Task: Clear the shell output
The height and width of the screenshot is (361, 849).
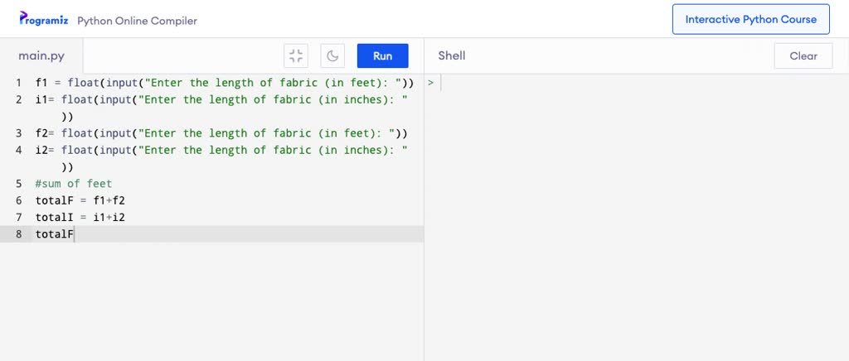Action: pos(803,55)
